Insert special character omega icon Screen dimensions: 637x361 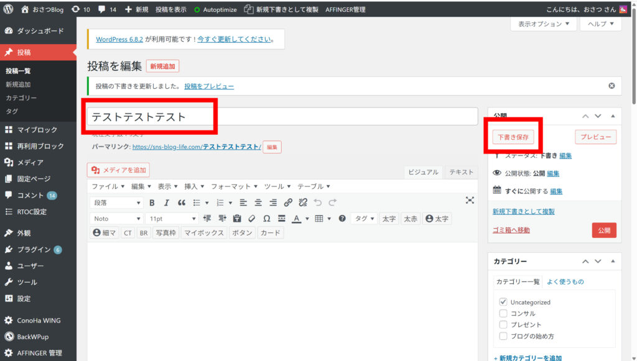pyautogui.click(x=266, y=219)
